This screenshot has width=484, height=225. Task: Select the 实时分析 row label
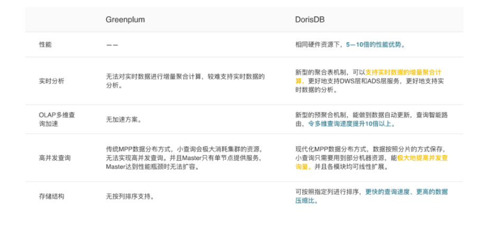pos(49,81)
